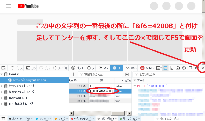This screenshot has width=205, height=121.
Task: Focus the 出力を絞り込み filter field
Action: coord(179,119)
